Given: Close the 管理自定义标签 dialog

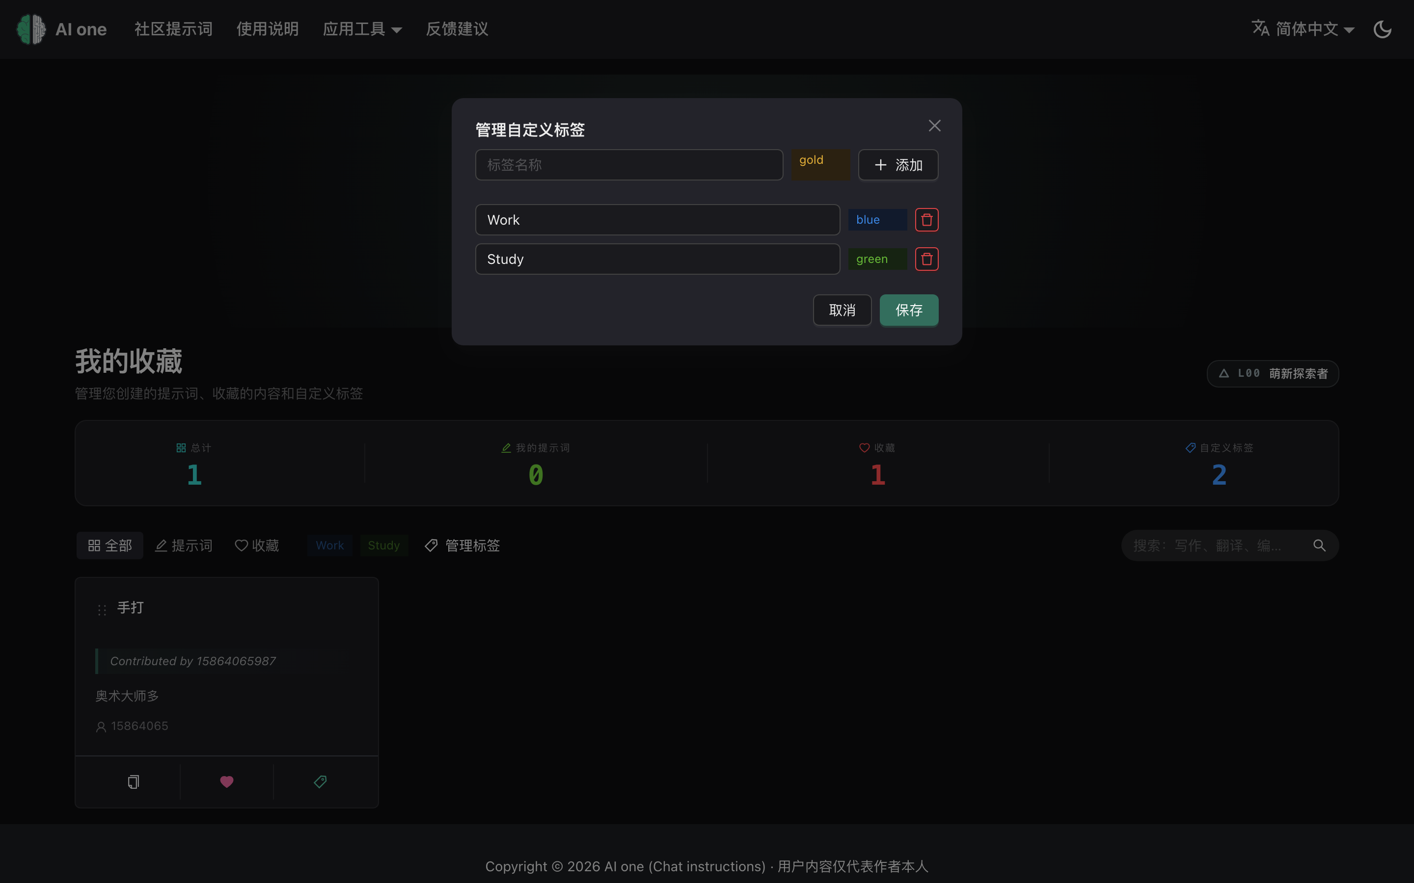Looking at the screenshot, I should (934, 126).
